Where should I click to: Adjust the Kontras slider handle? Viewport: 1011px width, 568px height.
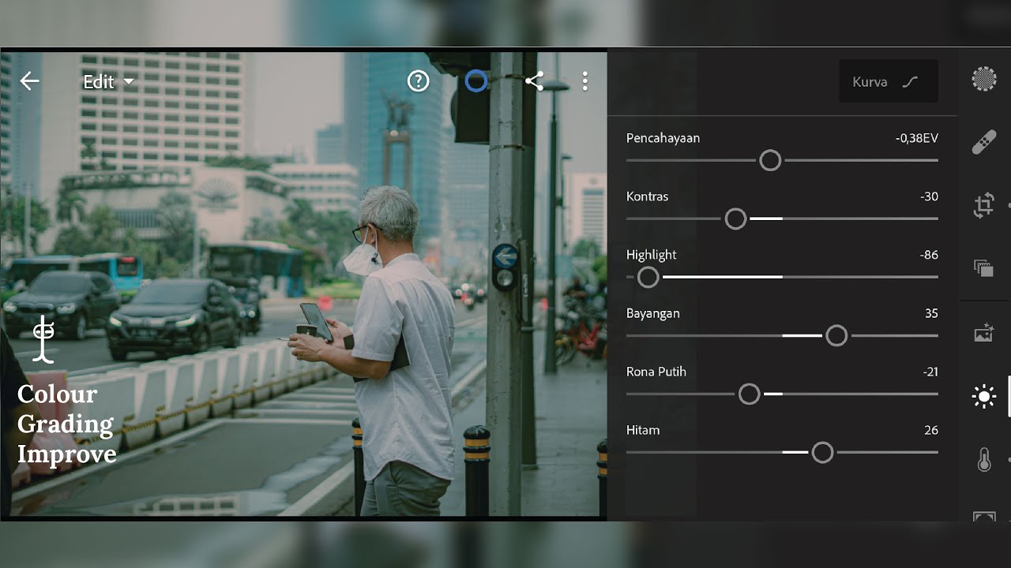735,219
